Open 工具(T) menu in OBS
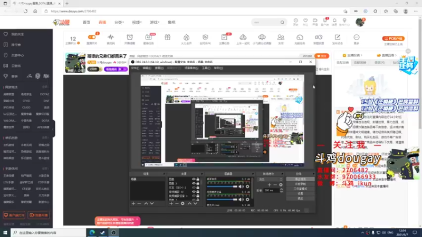Screen dimensions: 422x237 click(206, 68)
